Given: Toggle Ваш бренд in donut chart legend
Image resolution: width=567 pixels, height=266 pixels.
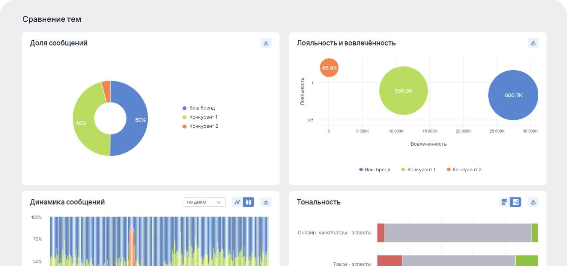Looking at the screenshot, I should tap(199, 108).
